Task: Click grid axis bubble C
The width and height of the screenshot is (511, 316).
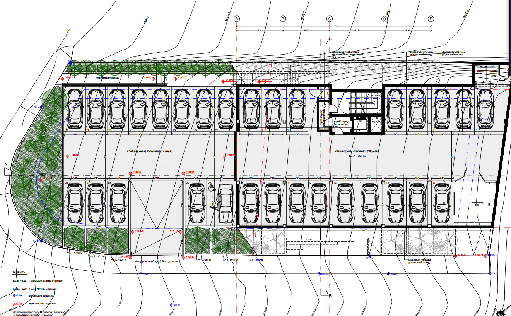Action: [x=330, y=19]
